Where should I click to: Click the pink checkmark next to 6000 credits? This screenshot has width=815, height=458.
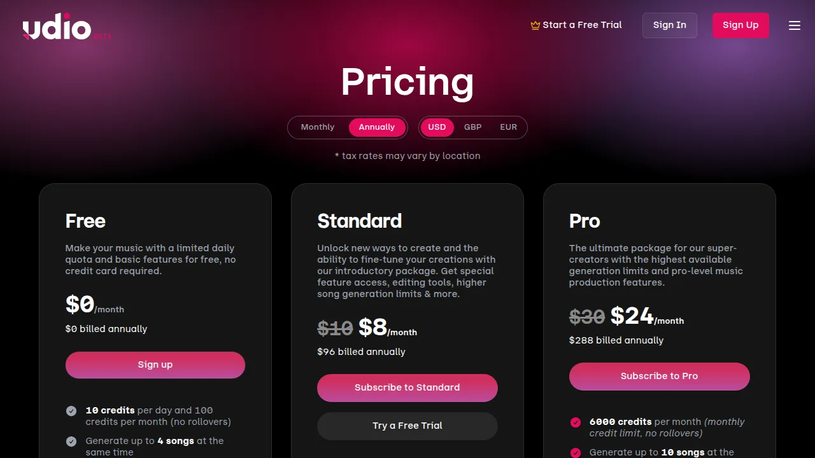coord(576,422)
